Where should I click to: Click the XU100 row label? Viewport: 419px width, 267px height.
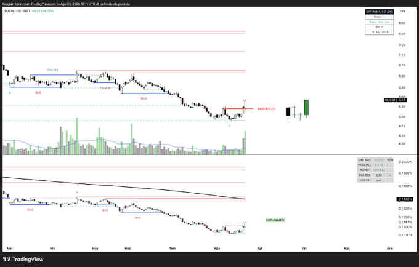click(x=365, y=170)
